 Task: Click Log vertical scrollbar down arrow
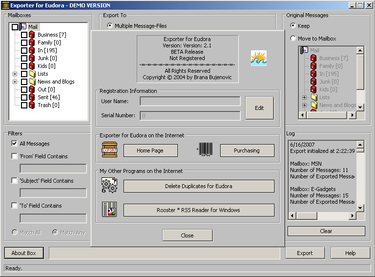(x=360, y=208)
